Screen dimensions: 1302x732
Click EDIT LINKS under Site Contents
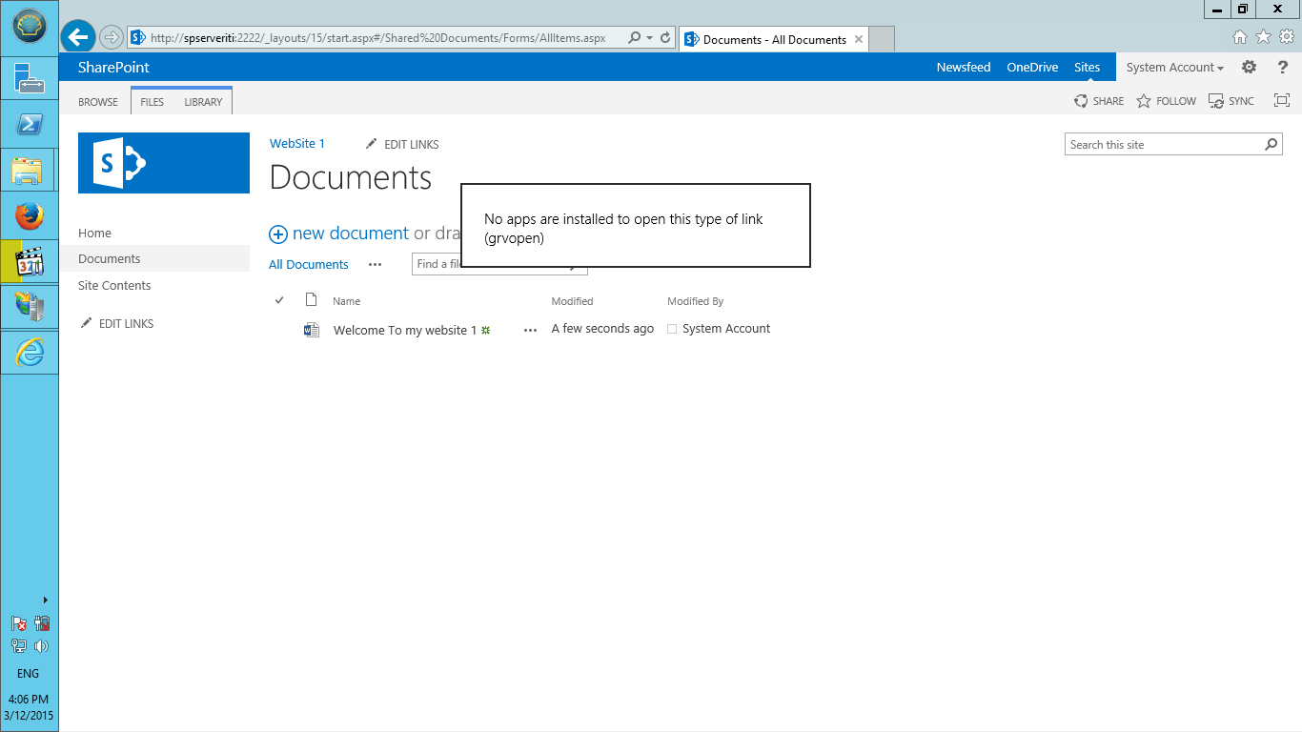tap(117, 324)
